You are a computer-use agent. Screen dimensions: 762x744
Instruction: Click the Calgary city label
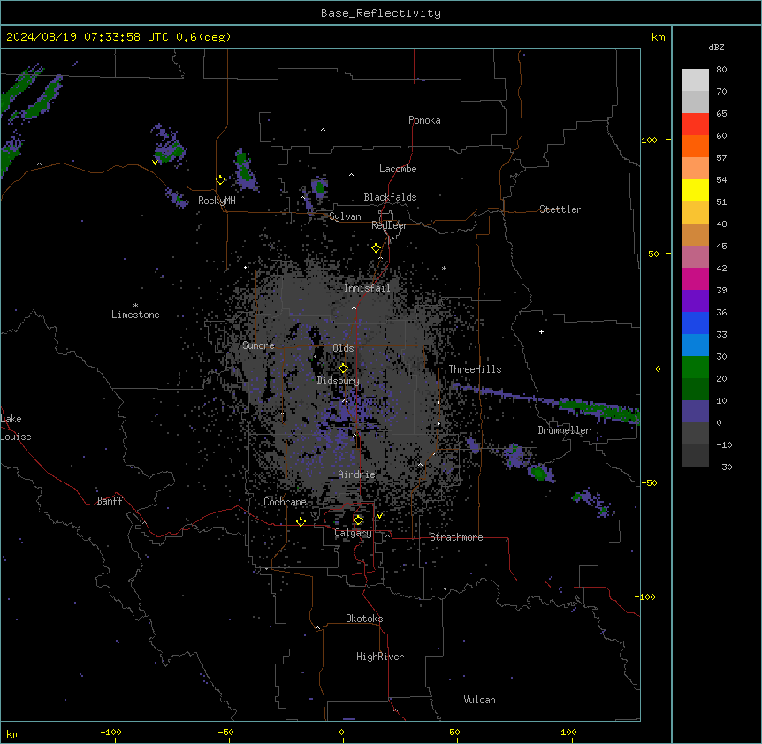tap(354, 533)
